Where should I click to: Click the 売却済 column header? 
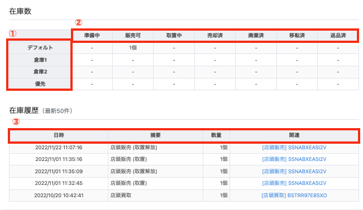point(215,35)
